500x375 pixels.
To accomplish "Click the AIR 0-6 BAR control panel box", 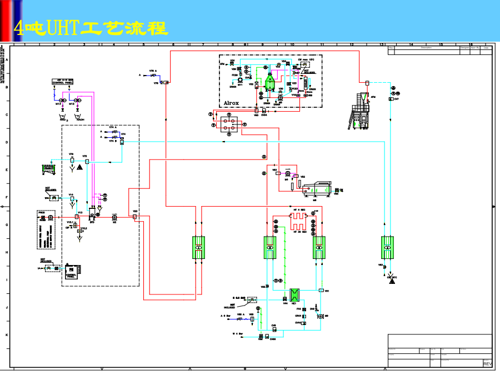I will [63, 82].
